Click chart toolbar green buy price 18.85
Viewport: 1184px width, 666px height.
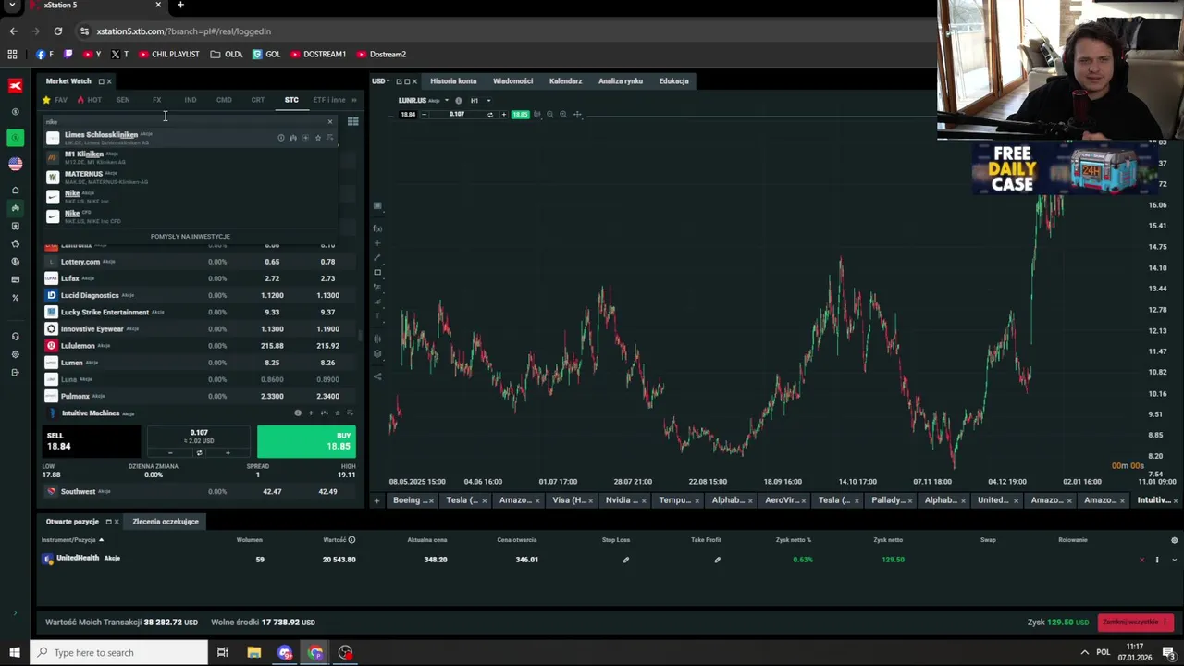(521, 115)
